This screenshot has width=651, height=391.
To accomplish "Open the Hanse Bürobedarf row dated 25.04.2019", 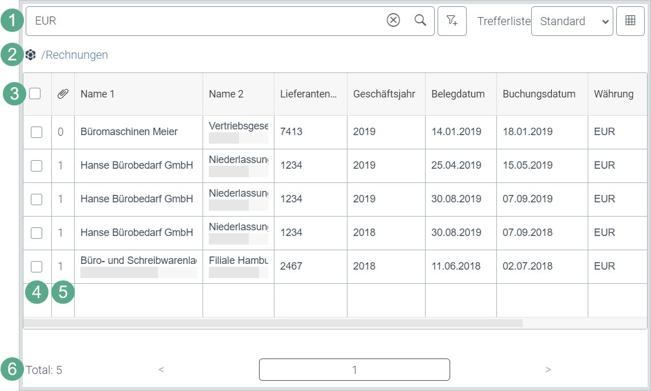I will tap(136, 165).
